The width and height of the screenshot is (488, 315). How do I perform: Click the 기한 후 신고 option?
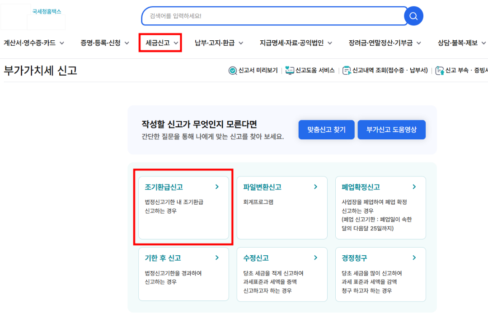pos(183,274)
